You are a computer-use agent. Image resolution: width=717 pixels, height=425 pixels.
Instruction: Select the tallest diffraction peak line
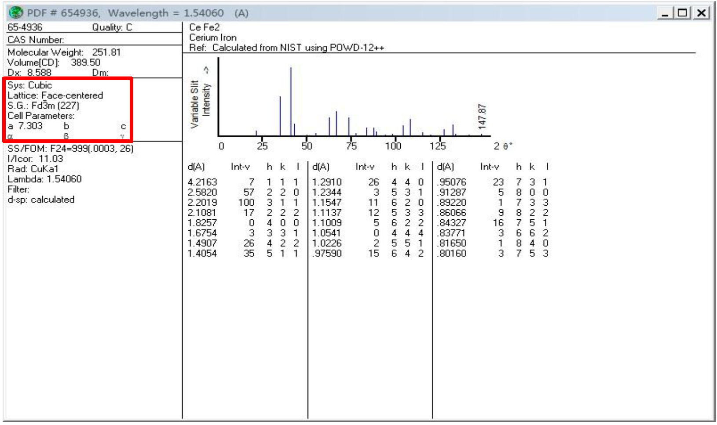(291, 101)
